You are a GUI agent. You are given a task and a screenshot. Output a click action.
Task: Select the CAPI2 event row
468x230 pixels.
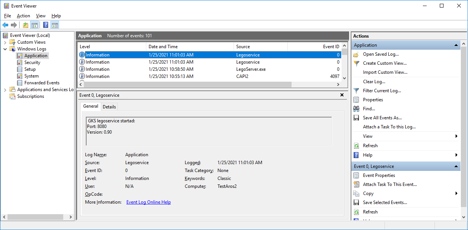point(210,76)
